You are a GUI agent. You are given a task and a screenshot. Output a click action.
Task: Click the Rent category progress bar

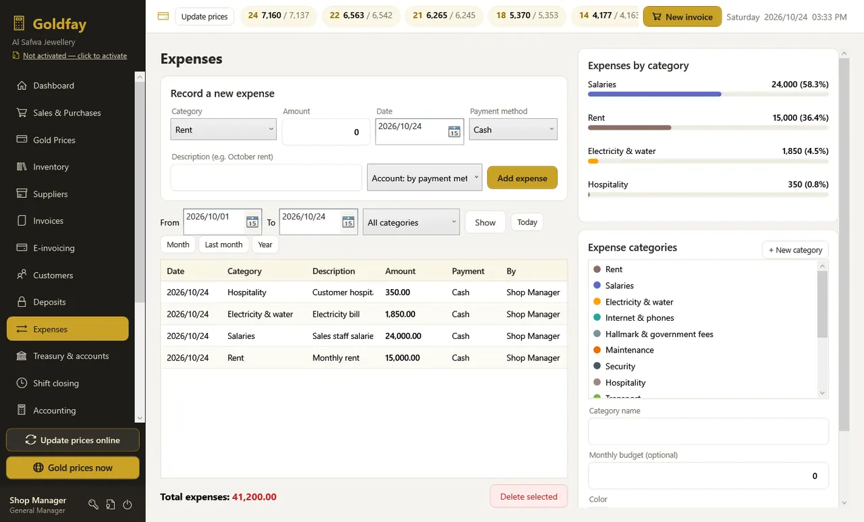pyautogui.click(x=708, y=128)
